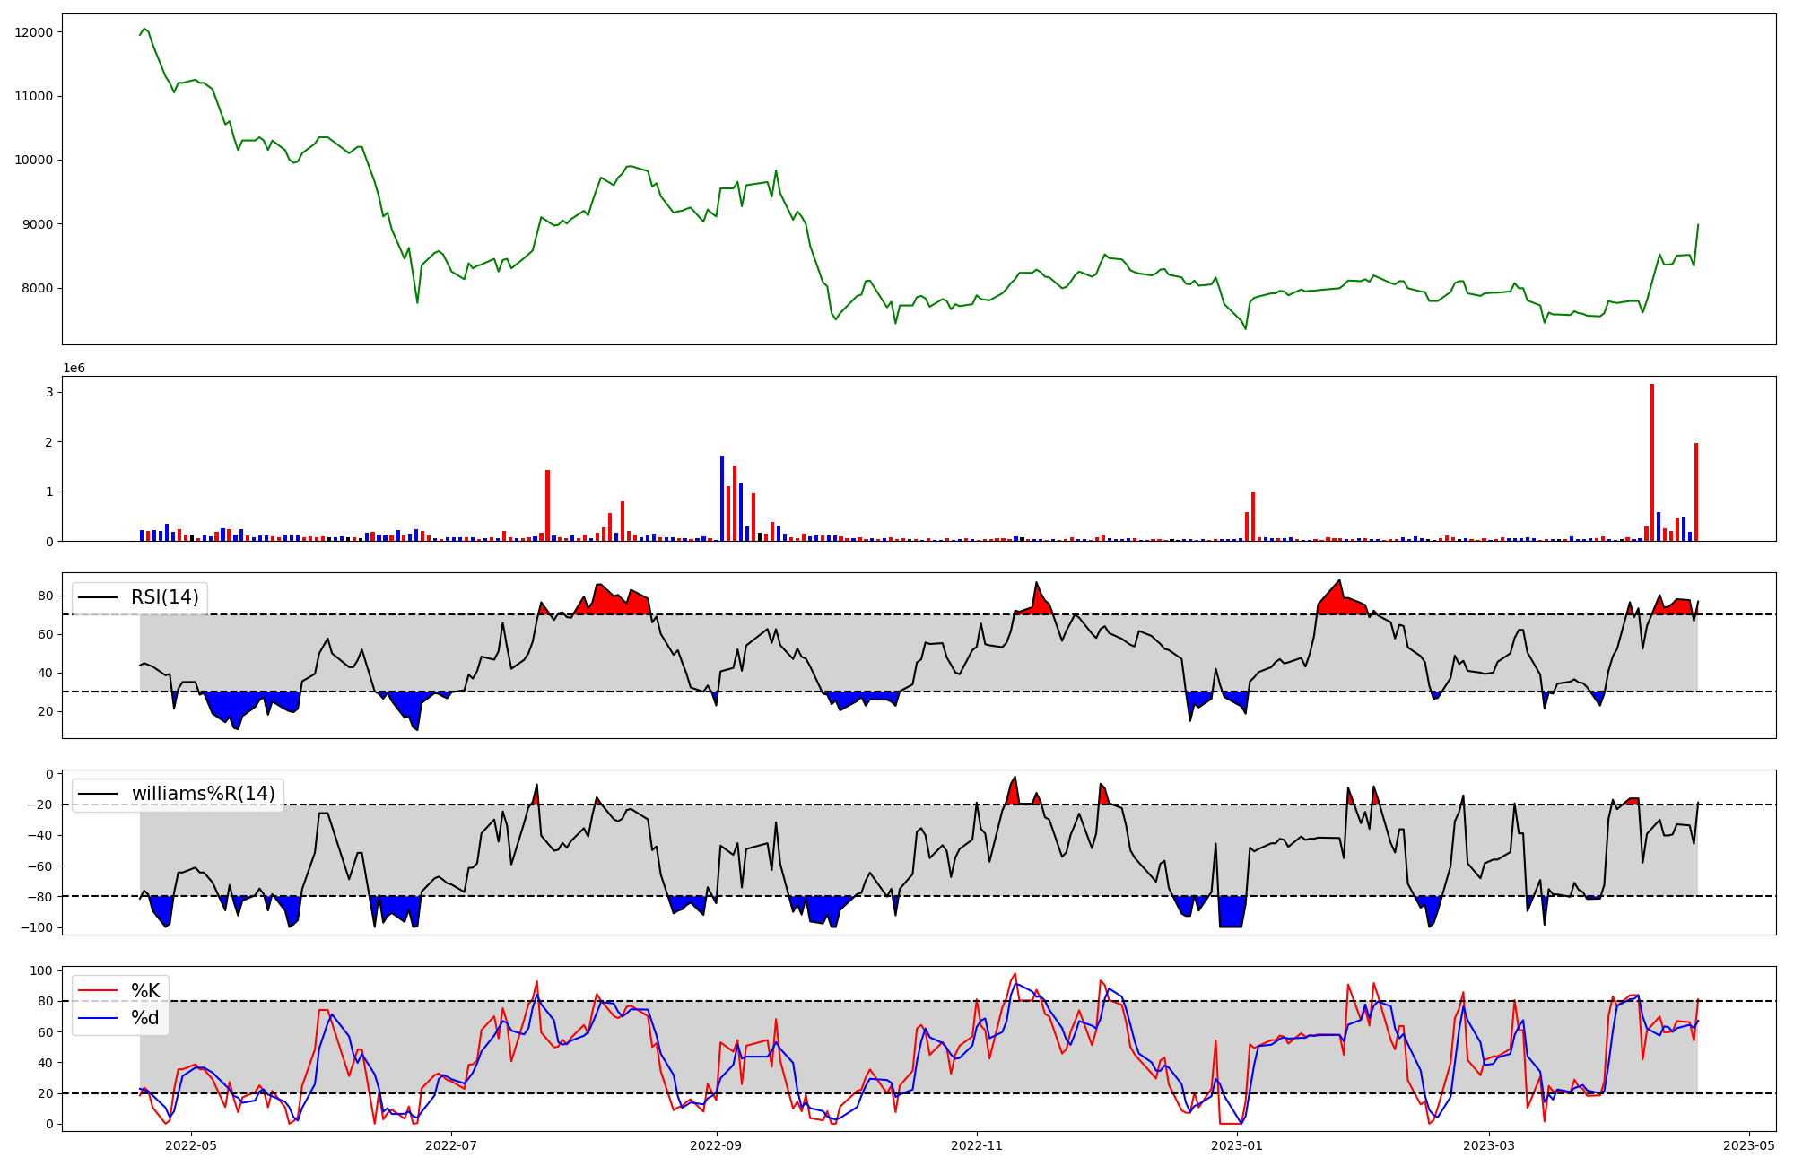The width and height of the screenshot is (1794, 1166).
Task: Click the tallest blue volume bar
Action: click(x=722, y=498)
